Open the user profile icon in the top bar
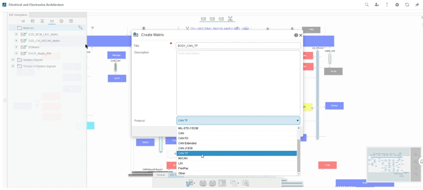 tap(377, 4)
